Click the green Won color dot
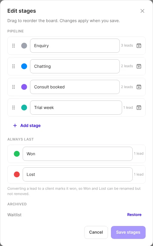 [x=17, y=154]
